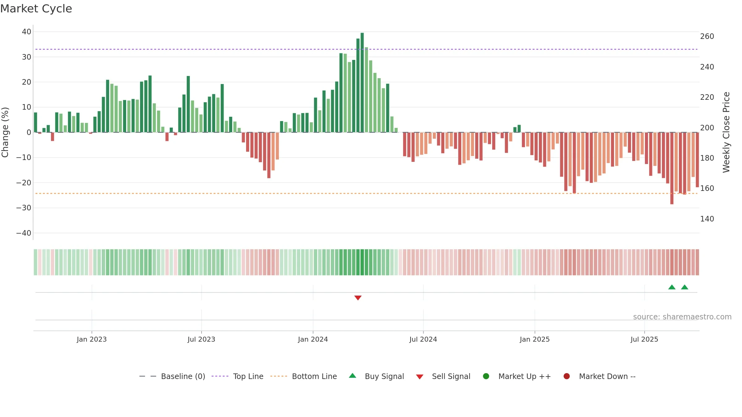
Task: Click the 40 tick on Change axis
Action: (27, 32)
